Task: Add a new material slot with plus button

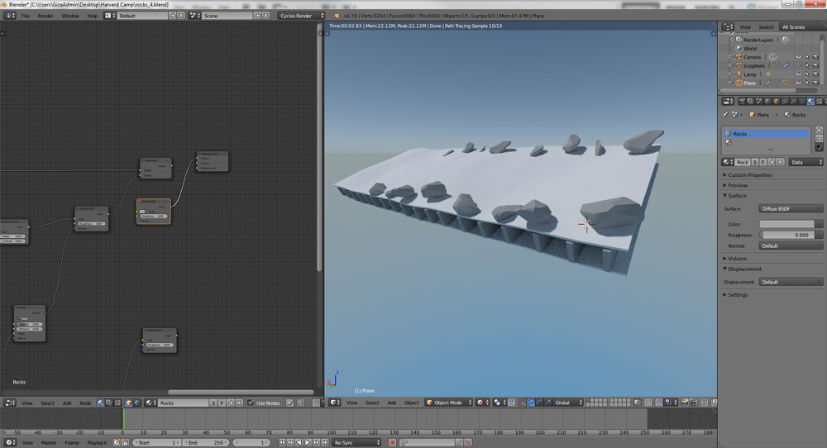Action: 819,130
